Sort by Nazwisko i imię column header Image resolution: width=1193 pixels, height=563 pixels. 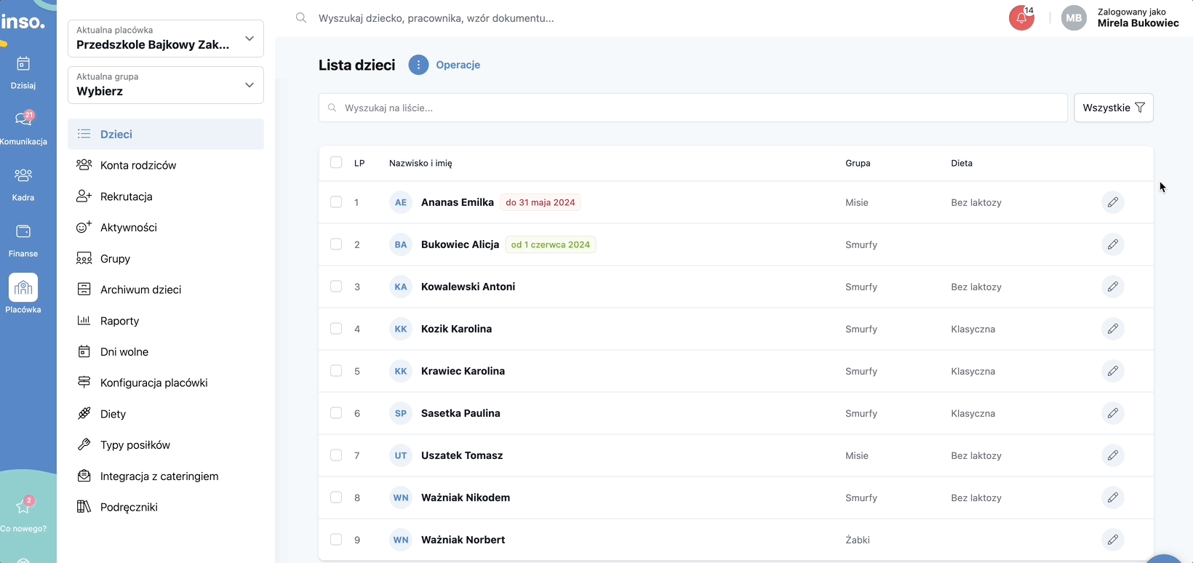420,163
